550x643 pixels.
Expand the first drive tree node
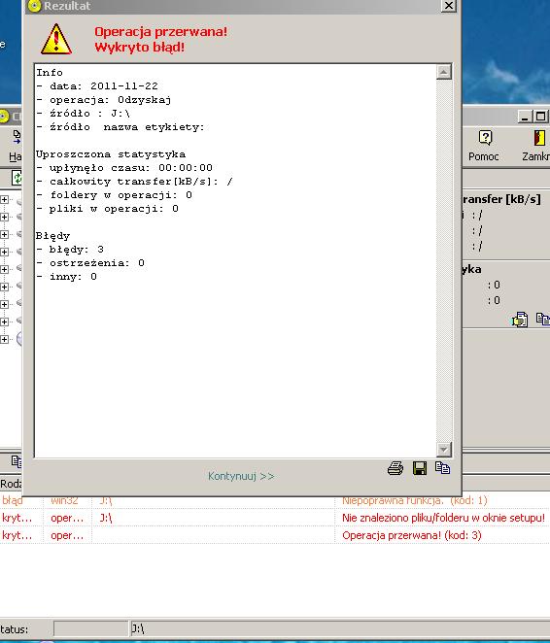4,200
